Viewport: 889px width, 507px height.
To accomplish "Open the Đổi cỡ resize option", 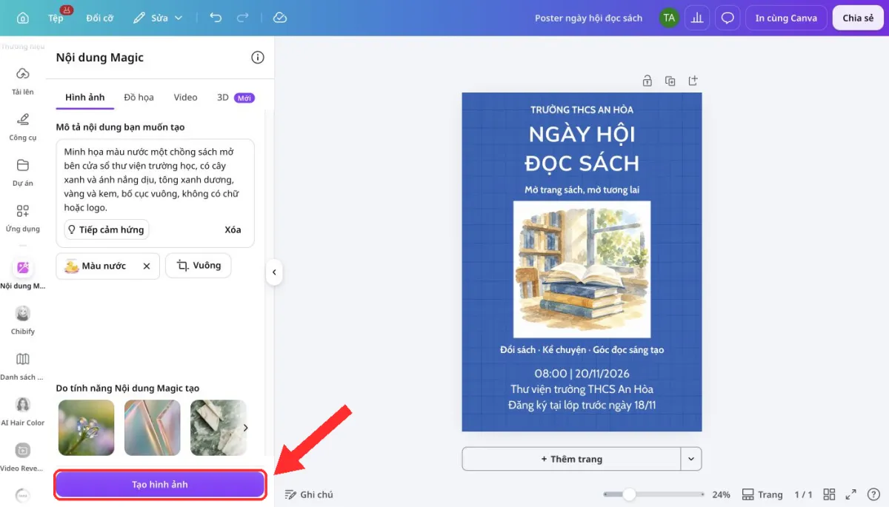I will (99, 18).
